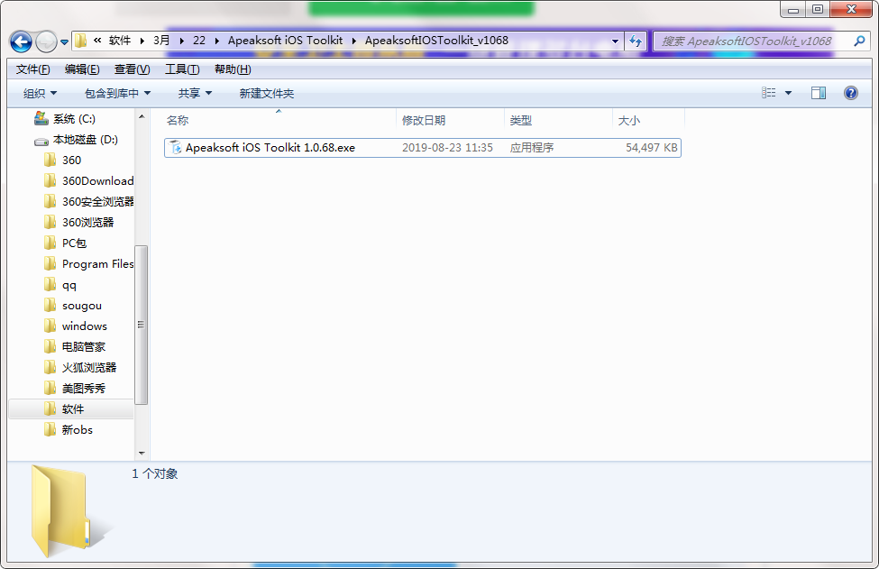This screenshot has width=879, height=569.
Task: Open the more view options arrow
Action: point(788,93)
